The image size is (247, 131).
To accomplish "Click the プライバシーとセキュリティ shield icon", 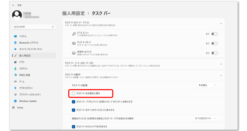I will click(15, 94).
